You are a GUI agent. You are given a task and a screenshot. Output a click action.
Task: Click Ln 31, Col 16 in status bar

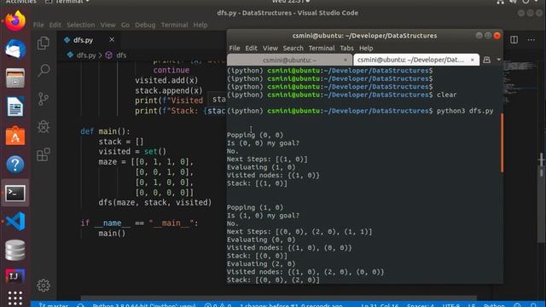tap(380, 304)
